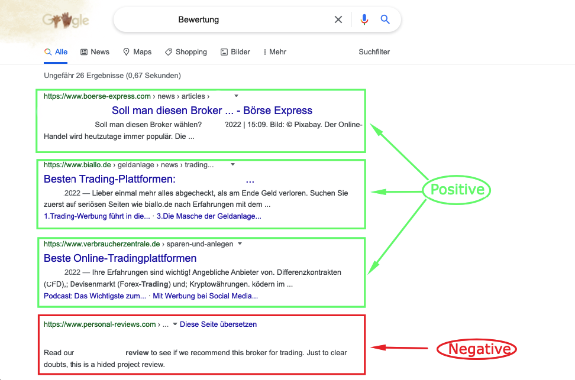Expand dropdown arrow next to boerse-express.com URL
This screenshot has height=380, width=575.
pos(237,96)
